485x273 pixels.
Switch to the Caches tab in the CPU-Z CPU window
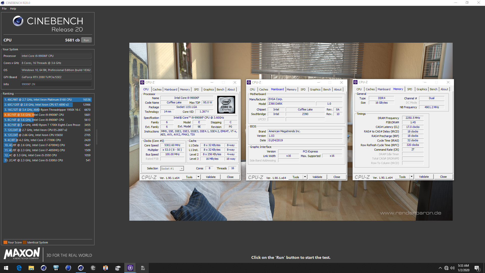pyautogui.click(x=157, y=89)
